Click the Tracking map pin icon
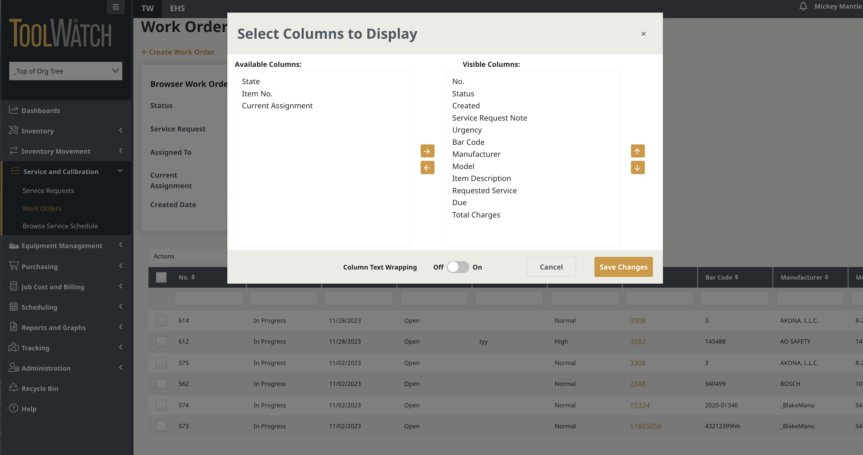The height and width of the screenshot is (455, 863). coord(13,347)
